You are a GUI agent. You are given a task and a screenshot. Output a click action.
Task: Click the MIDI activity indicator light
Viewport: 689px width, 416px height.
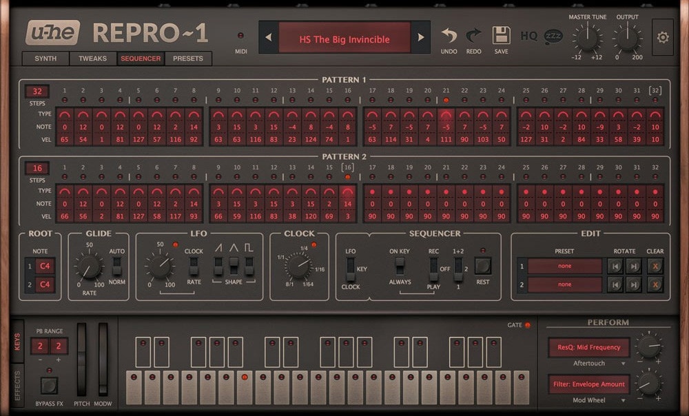(240, 36)
